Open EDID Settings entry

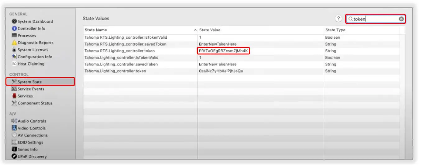pos(30,142)
